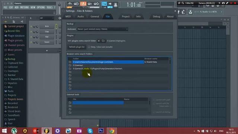The height and width of the screenshot is (134, 238).
Task: Switch to the General settings tab
Action: click(x=95, y=16)
